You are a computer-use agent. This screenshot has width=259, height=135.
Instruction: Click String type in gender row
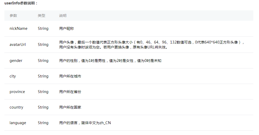tap(43, 61)
